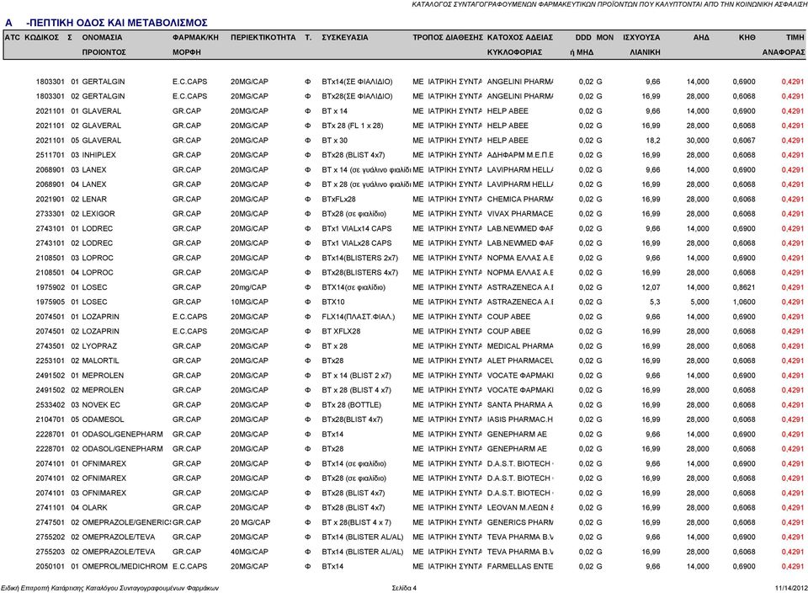Click holder VIVAX PHARMACE
The width and height of the screenshot is (808, 593).
[520, 214]
